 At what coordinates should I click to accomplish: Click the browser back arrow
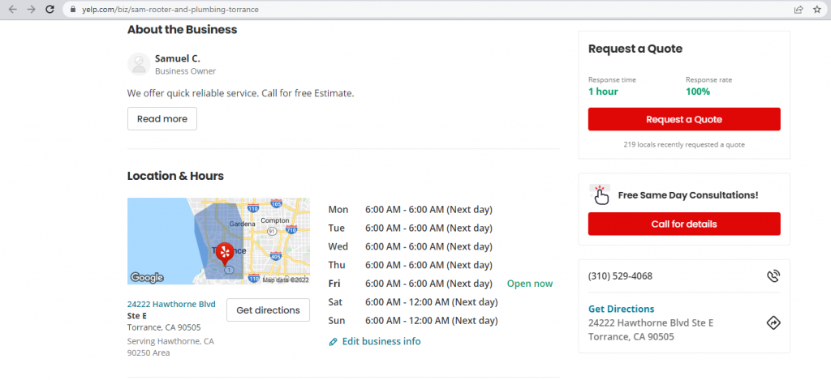12,9
